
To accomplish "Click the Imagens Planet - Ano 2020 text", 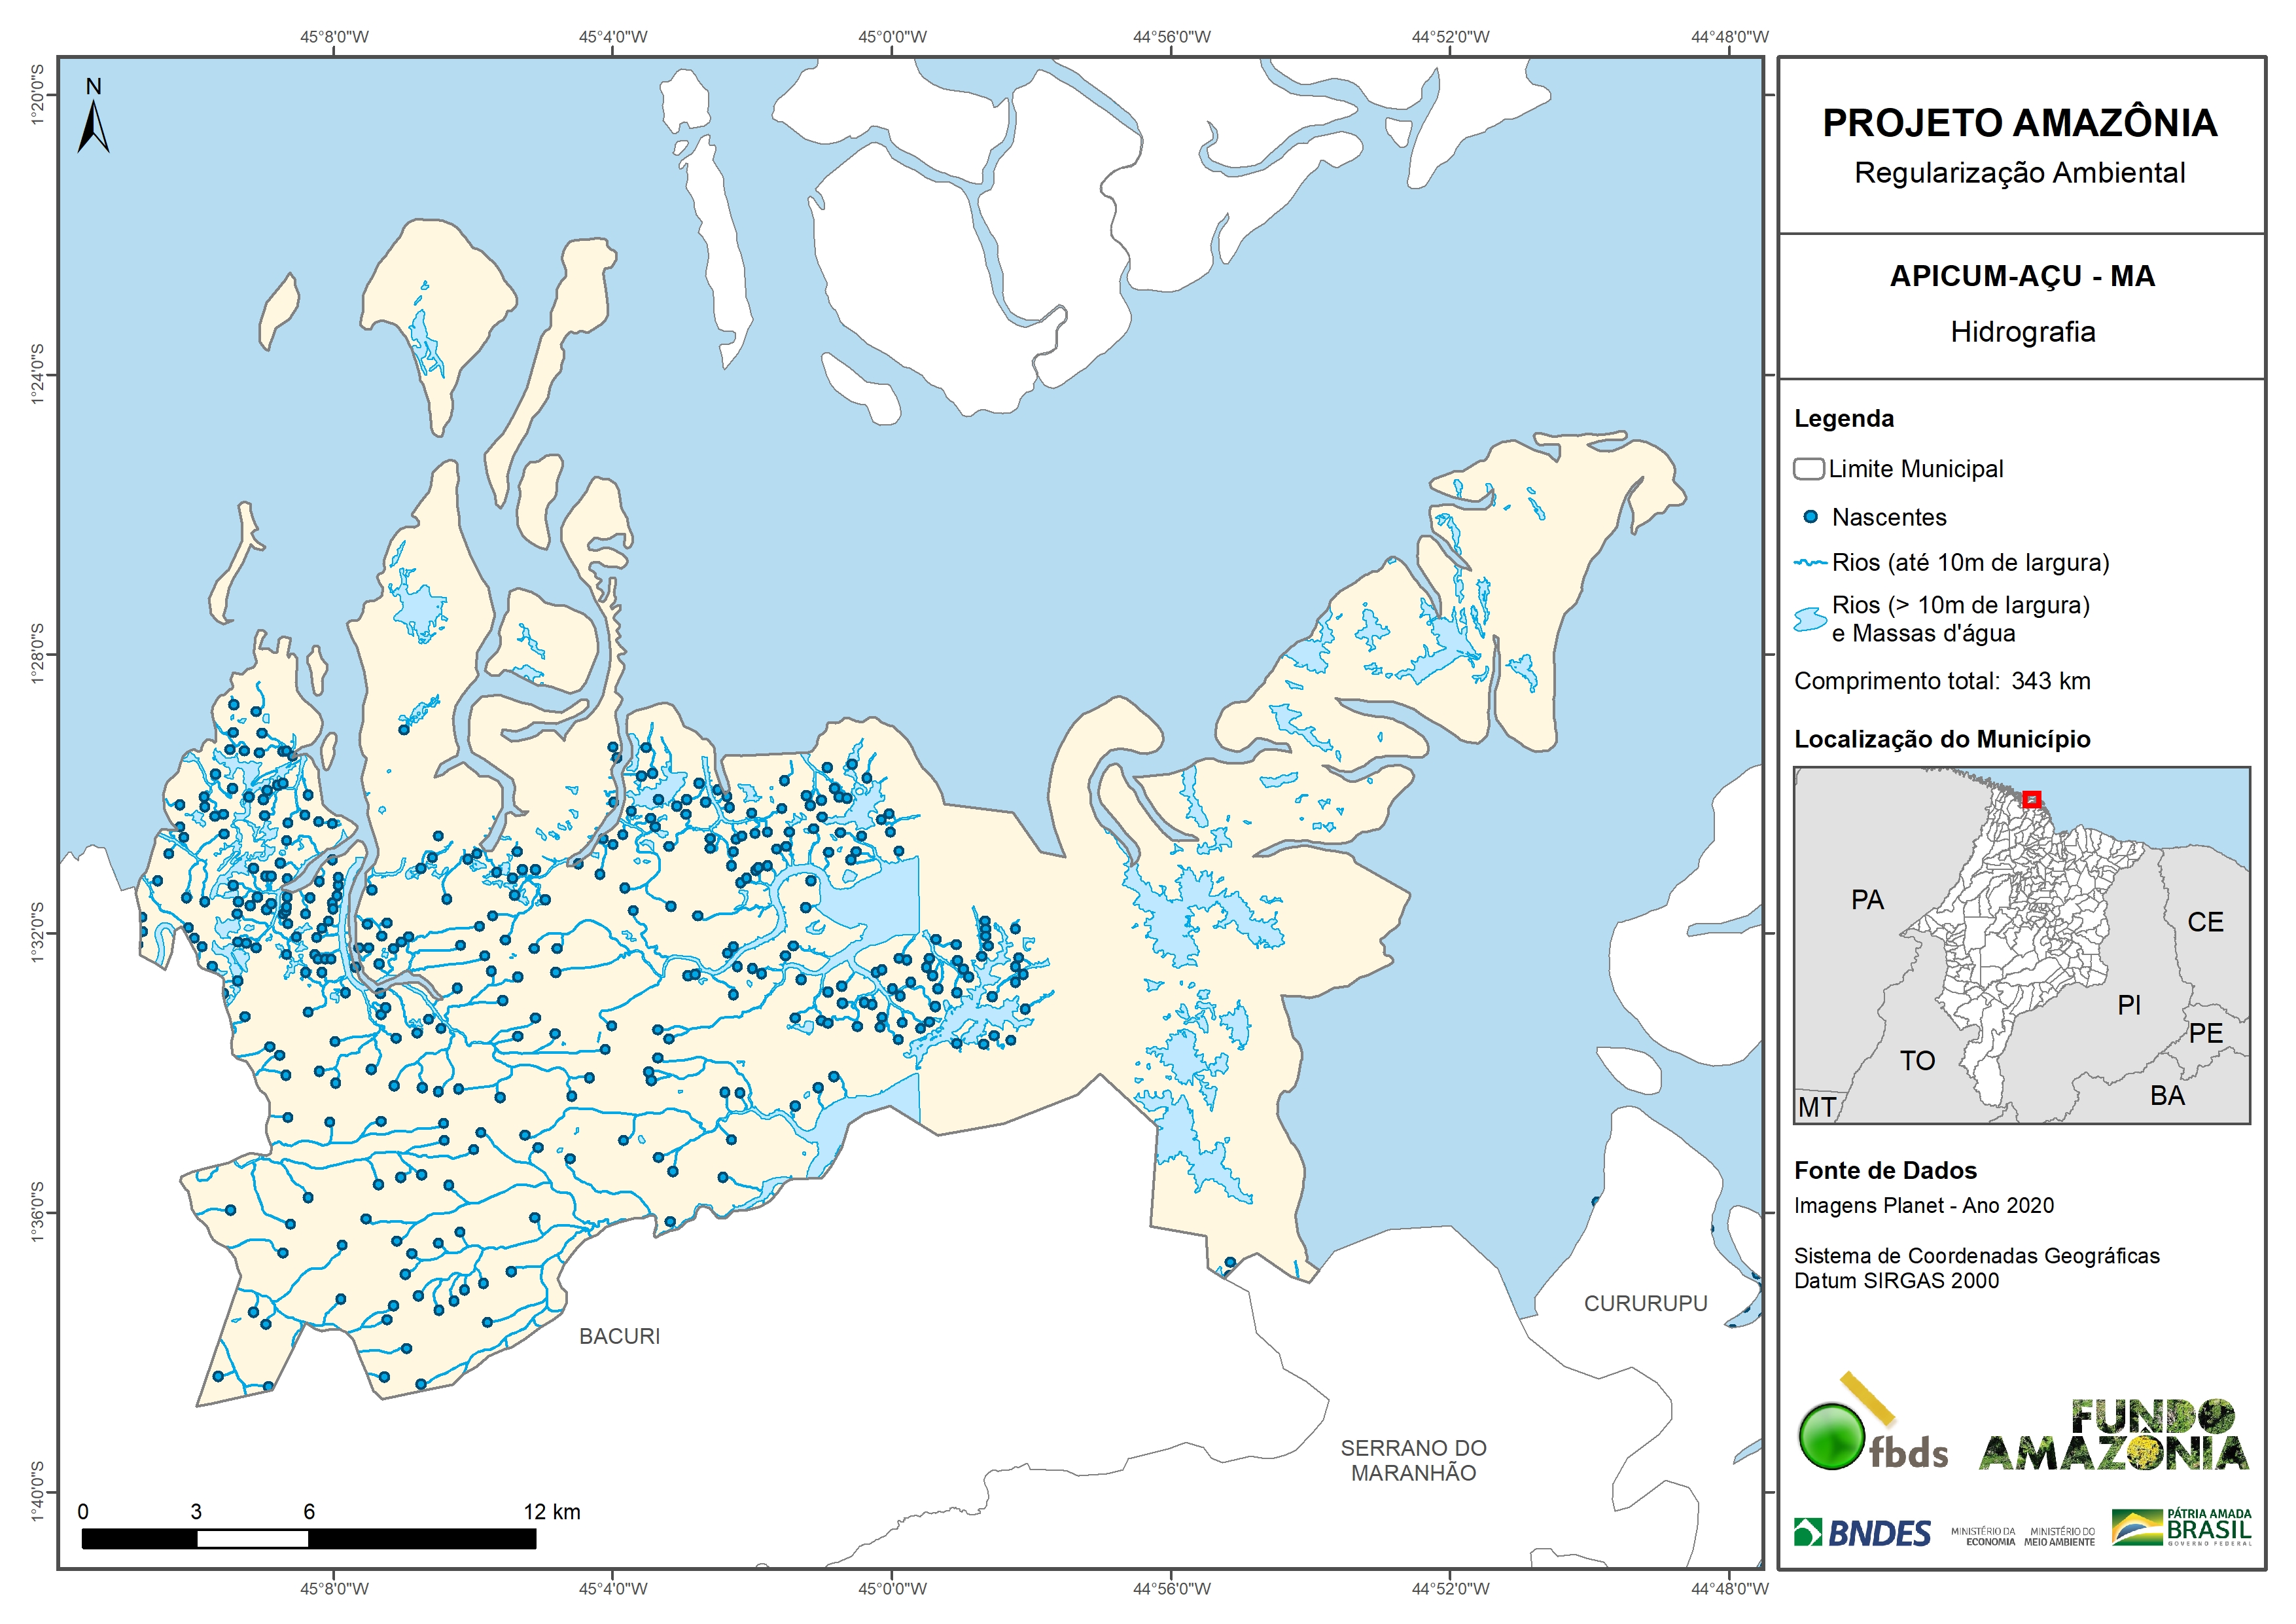I will click(1923, 1206).
